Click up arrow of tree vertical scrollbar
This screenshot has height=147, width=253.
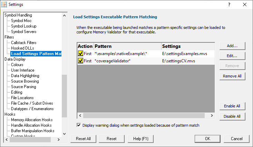point(65,15)
